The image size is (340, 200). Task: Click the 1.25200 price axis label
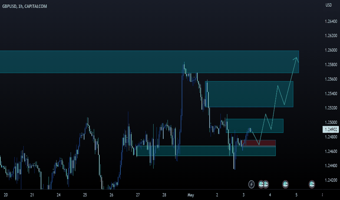tap(331, 108)
